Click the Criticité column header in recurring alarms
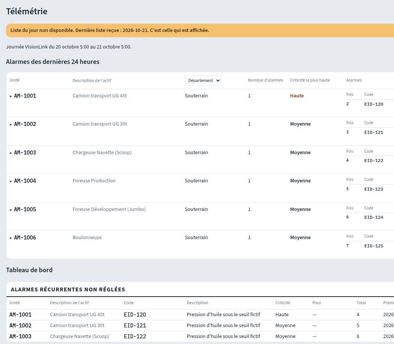 [283, 303]
